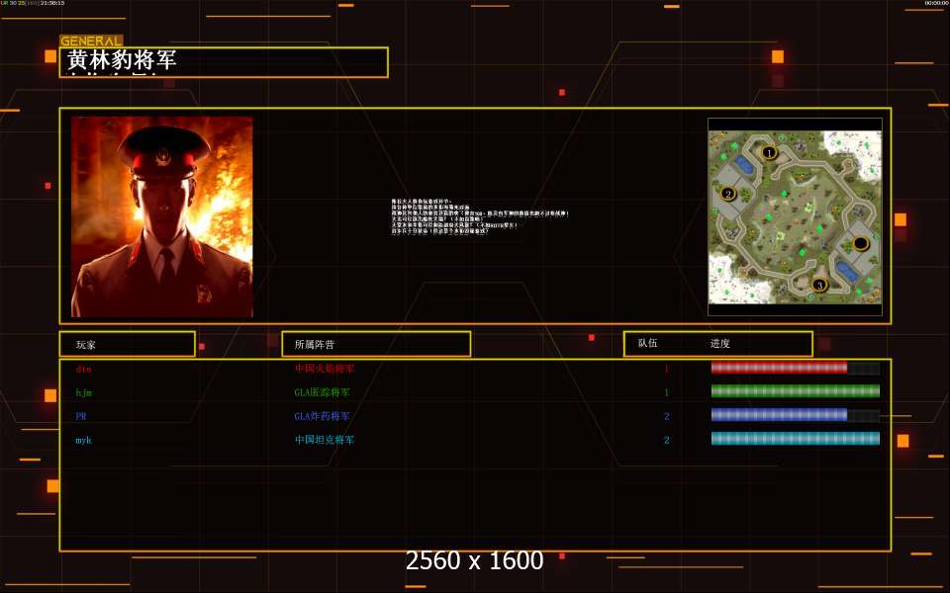Click the green GLA faction for hjm
950x593 pixels.
click(x=323, y=392)
